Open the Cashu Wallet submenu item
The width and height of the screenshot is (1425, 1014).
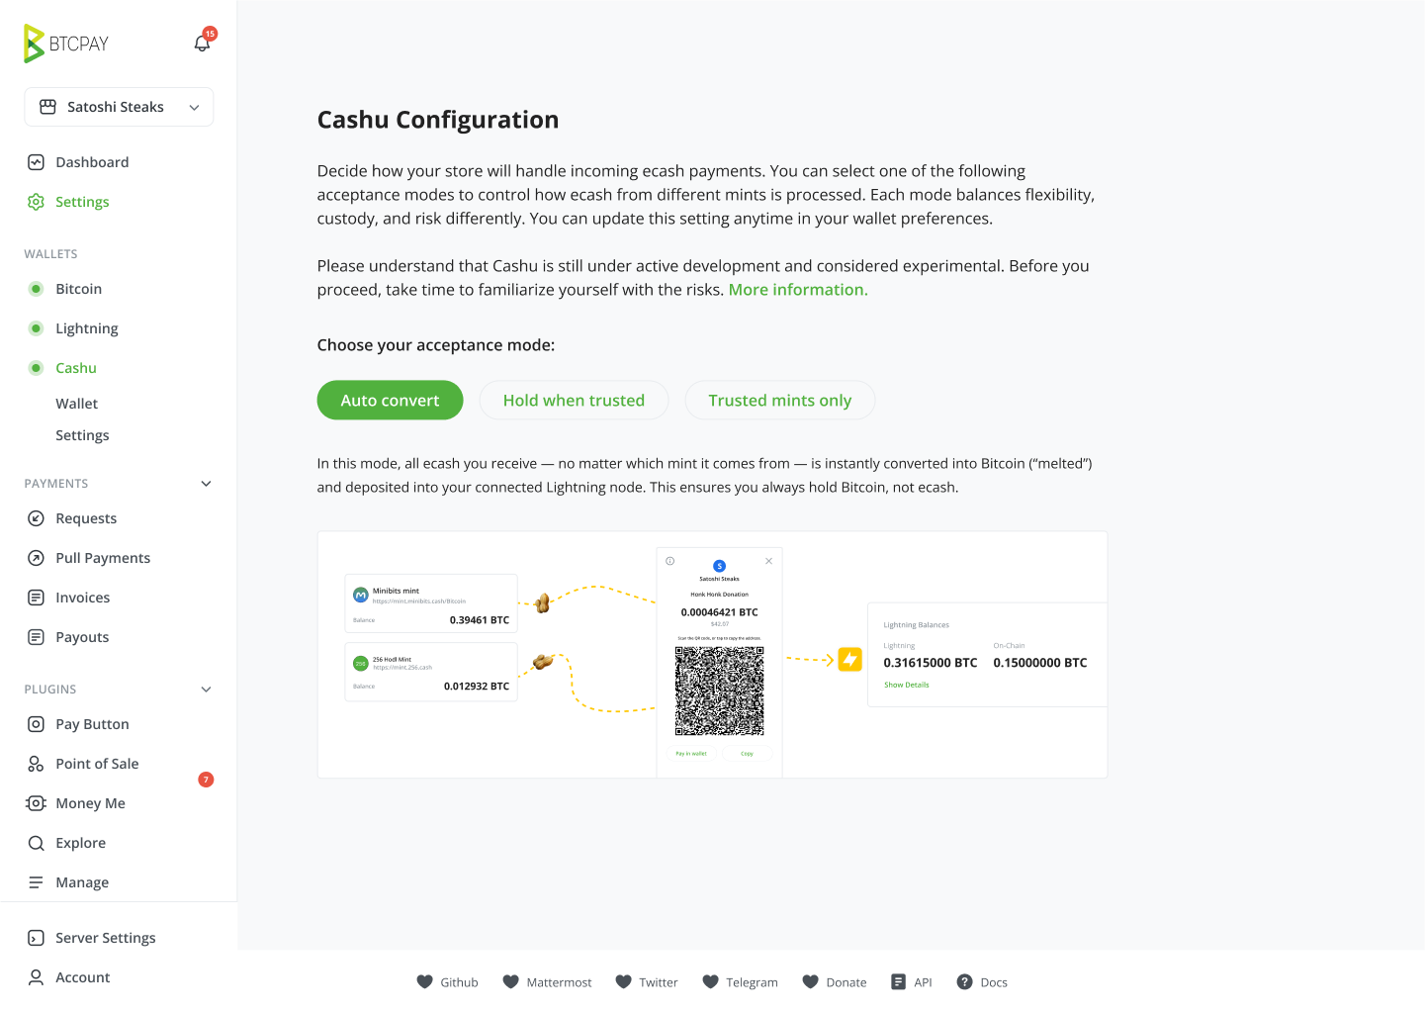tap(77, 404)
